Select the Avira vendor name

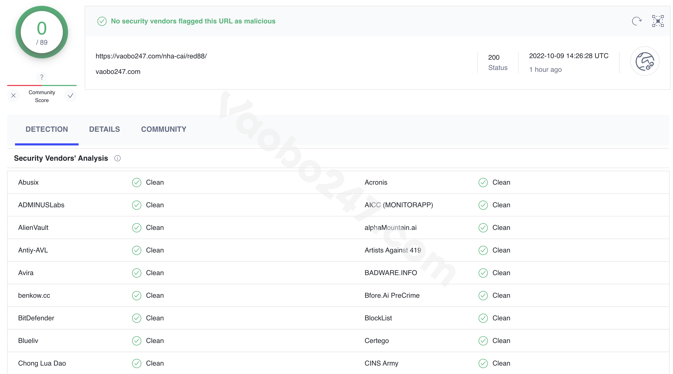click(x=26, y=273)
